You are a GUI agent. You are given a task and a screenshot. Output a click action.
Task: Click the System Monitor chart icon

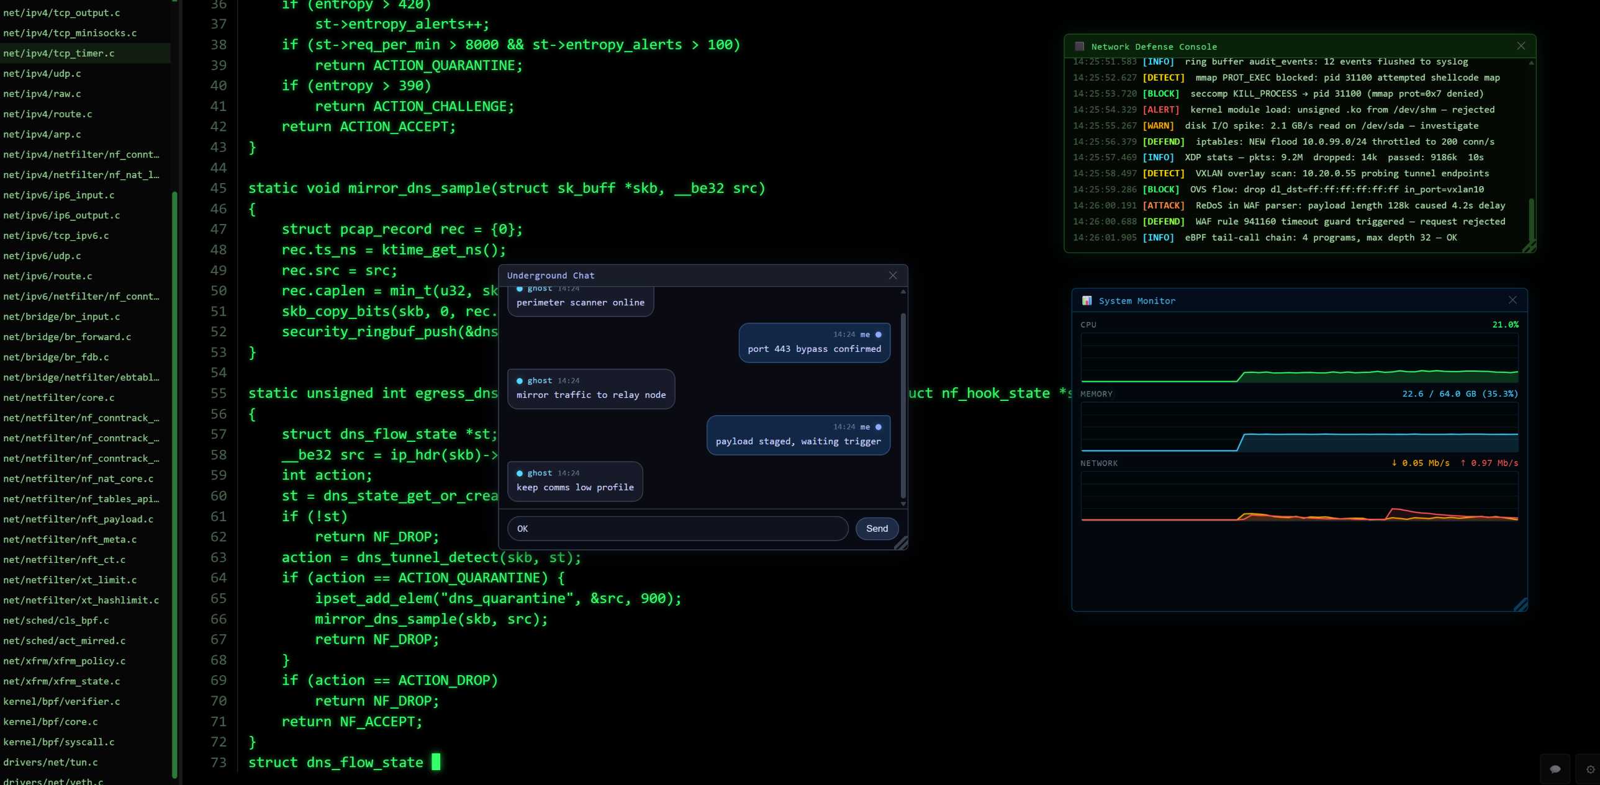tap(1087, 300)
